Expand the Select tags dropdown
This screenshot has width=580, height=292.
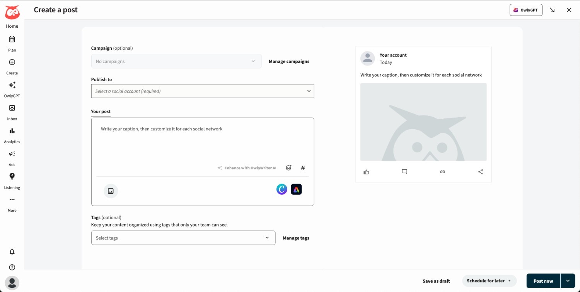coord(183,238)
